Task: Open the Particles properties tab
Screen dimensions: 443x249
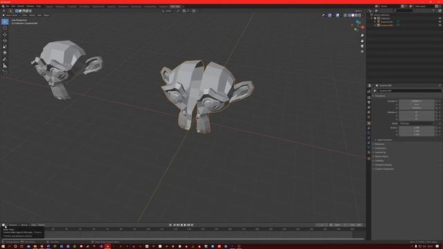Action: pos(369,133)
